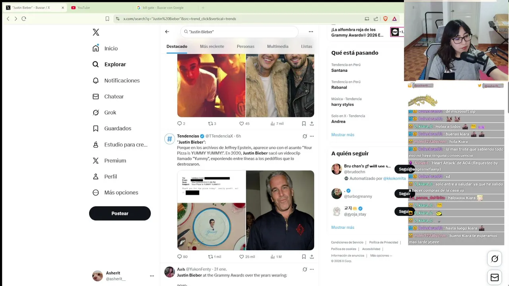Reply to post with 2 comments
The image size is (509, 286).
point(181,124)
